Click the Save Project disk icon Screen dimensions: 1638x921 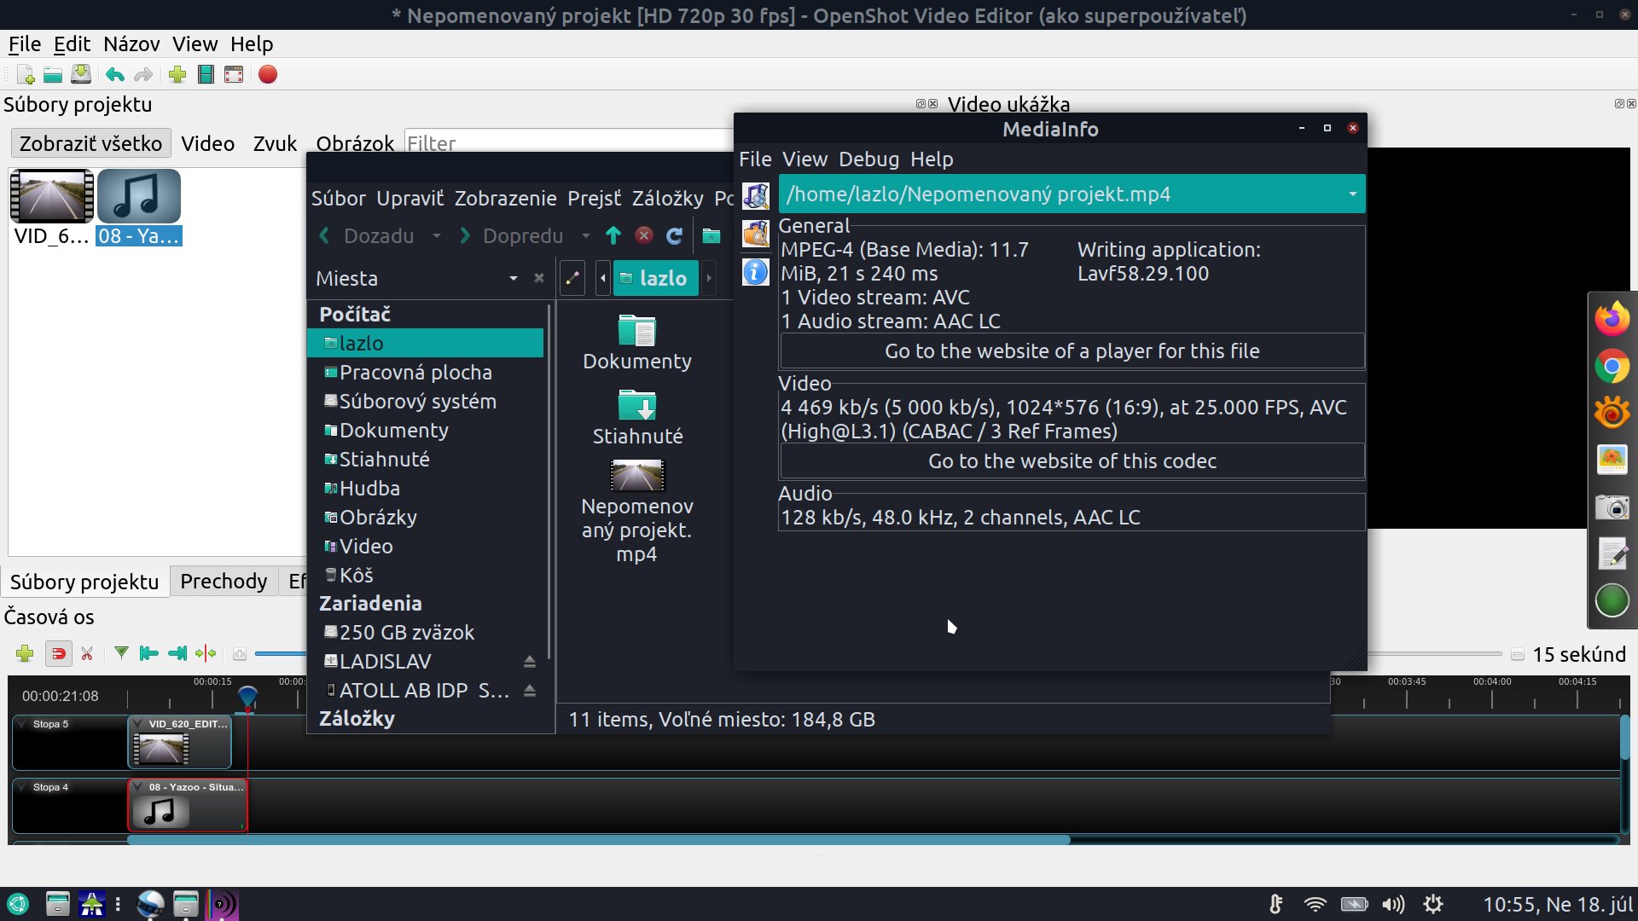point(81,75)
